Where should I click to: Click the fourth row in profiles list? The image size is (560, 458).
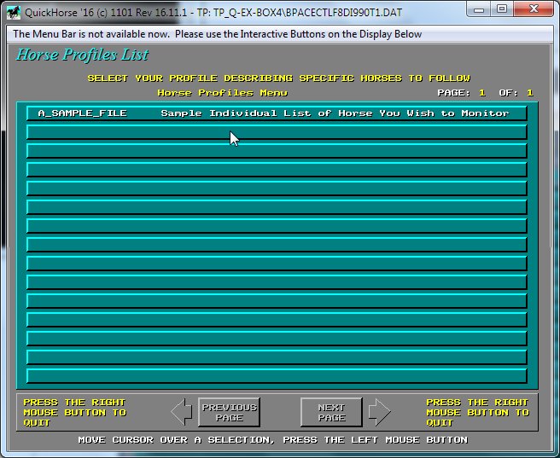(277, 170)
